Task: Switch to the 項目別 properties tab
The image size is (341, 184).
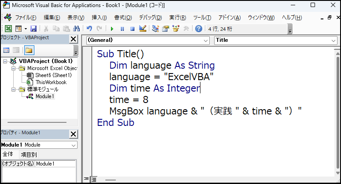Action: point(29,155)
